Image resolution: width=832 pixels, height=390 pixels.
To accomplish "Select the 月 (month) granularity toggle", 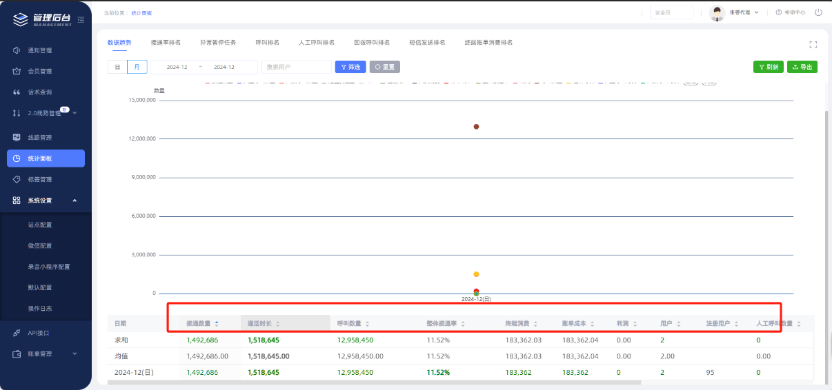I will [x=137, y=67].
